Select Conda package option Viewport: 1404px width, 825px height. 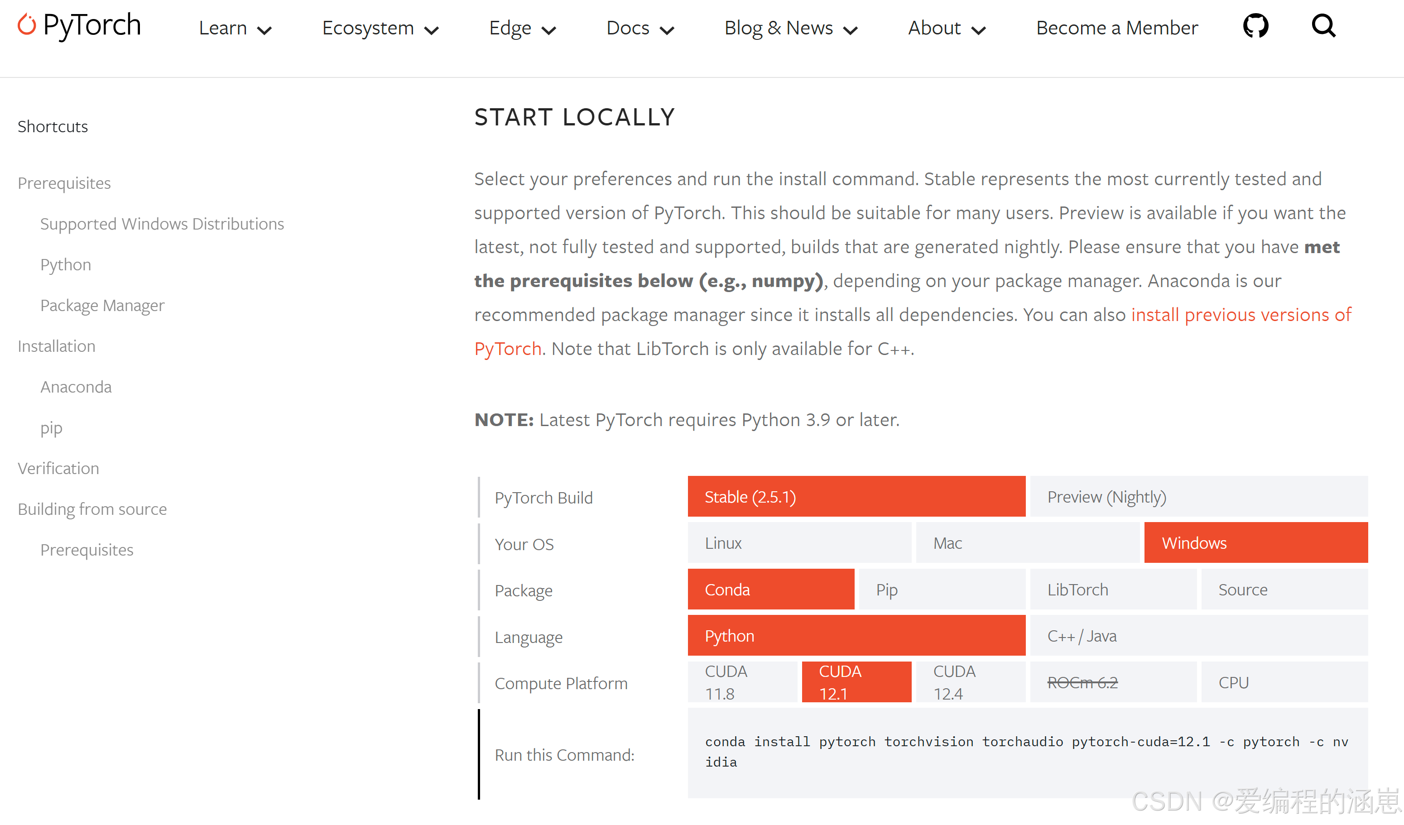[771, 590]
